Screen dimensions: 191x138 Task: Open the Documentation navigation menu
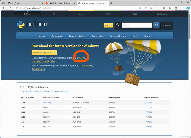click(x=77, y=36)
